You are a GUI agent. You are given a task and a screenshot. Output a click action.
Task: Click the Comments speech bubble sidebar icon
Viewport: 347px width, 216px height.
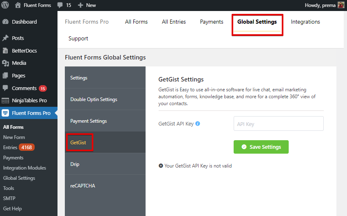tap(5, 88)
